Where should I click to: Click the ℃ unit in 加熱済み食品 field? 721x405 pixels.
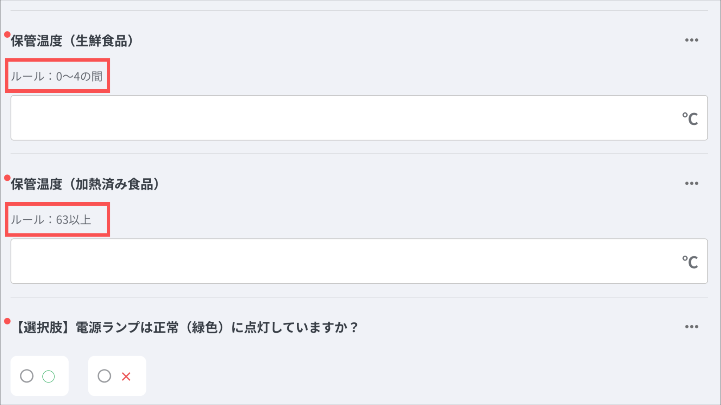(x=690, y=262)
